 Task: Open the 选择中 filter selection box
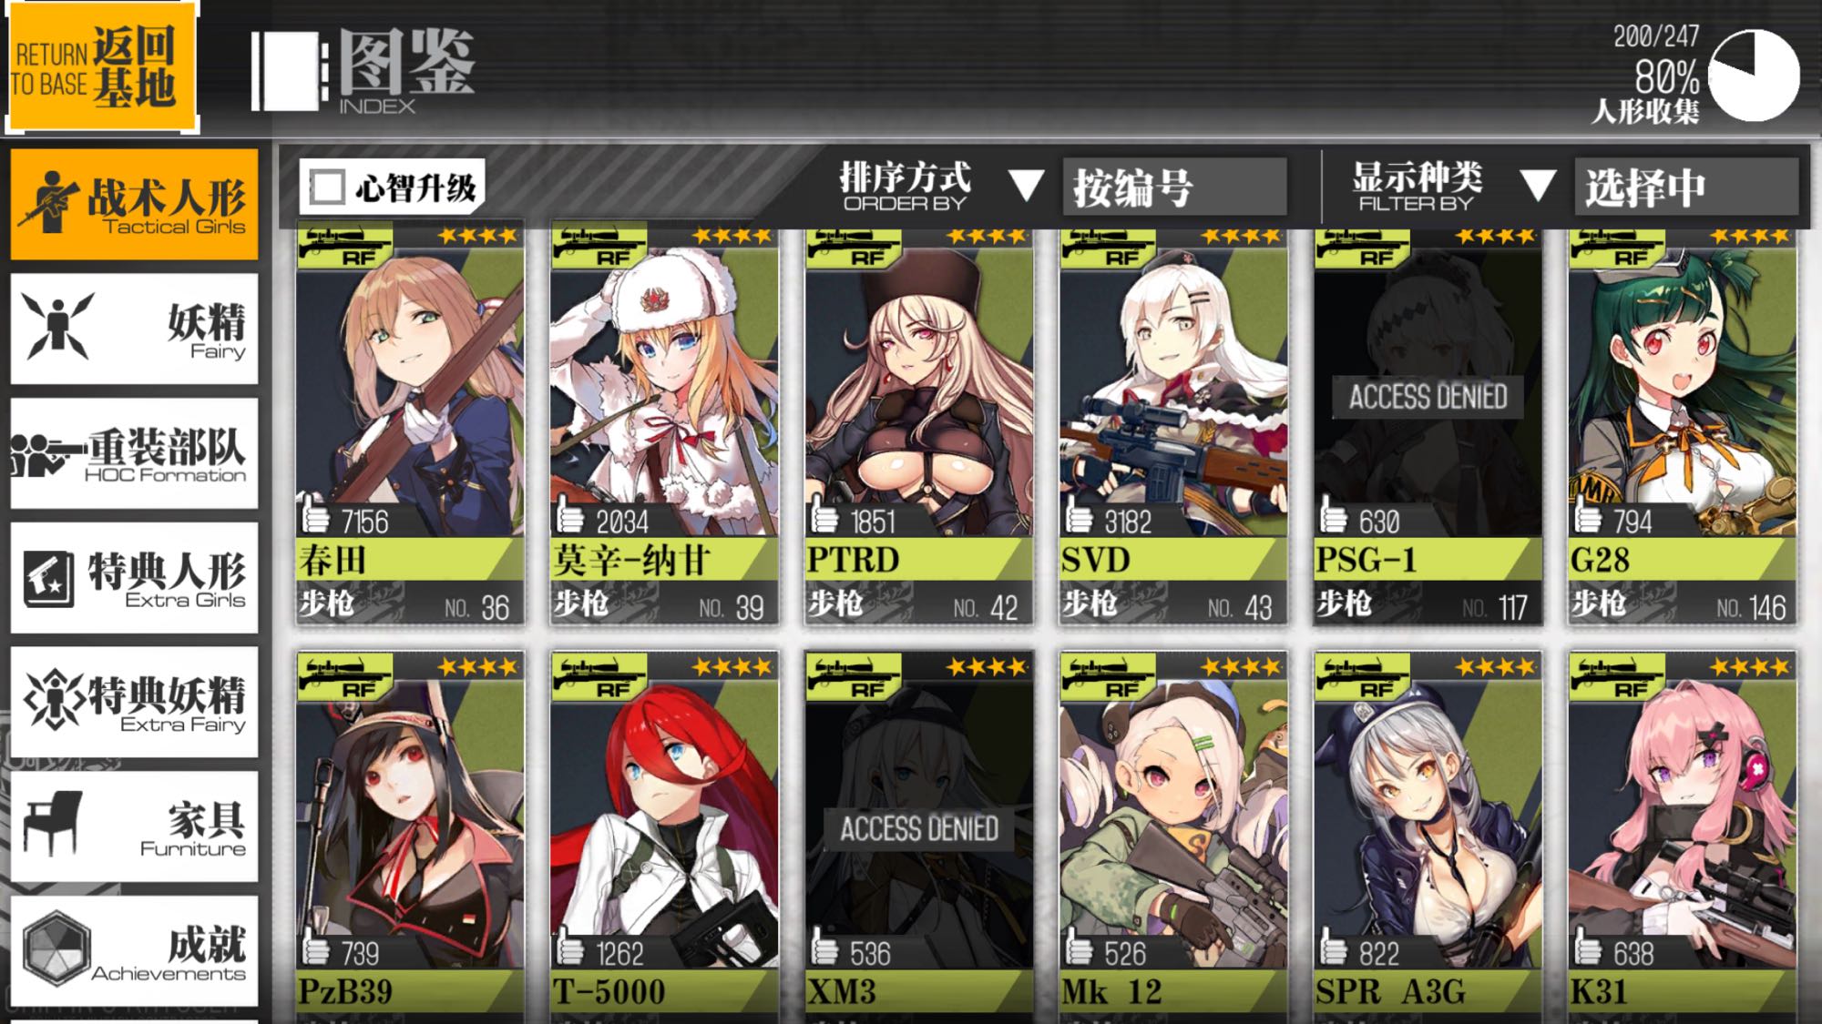point(1686,187)
